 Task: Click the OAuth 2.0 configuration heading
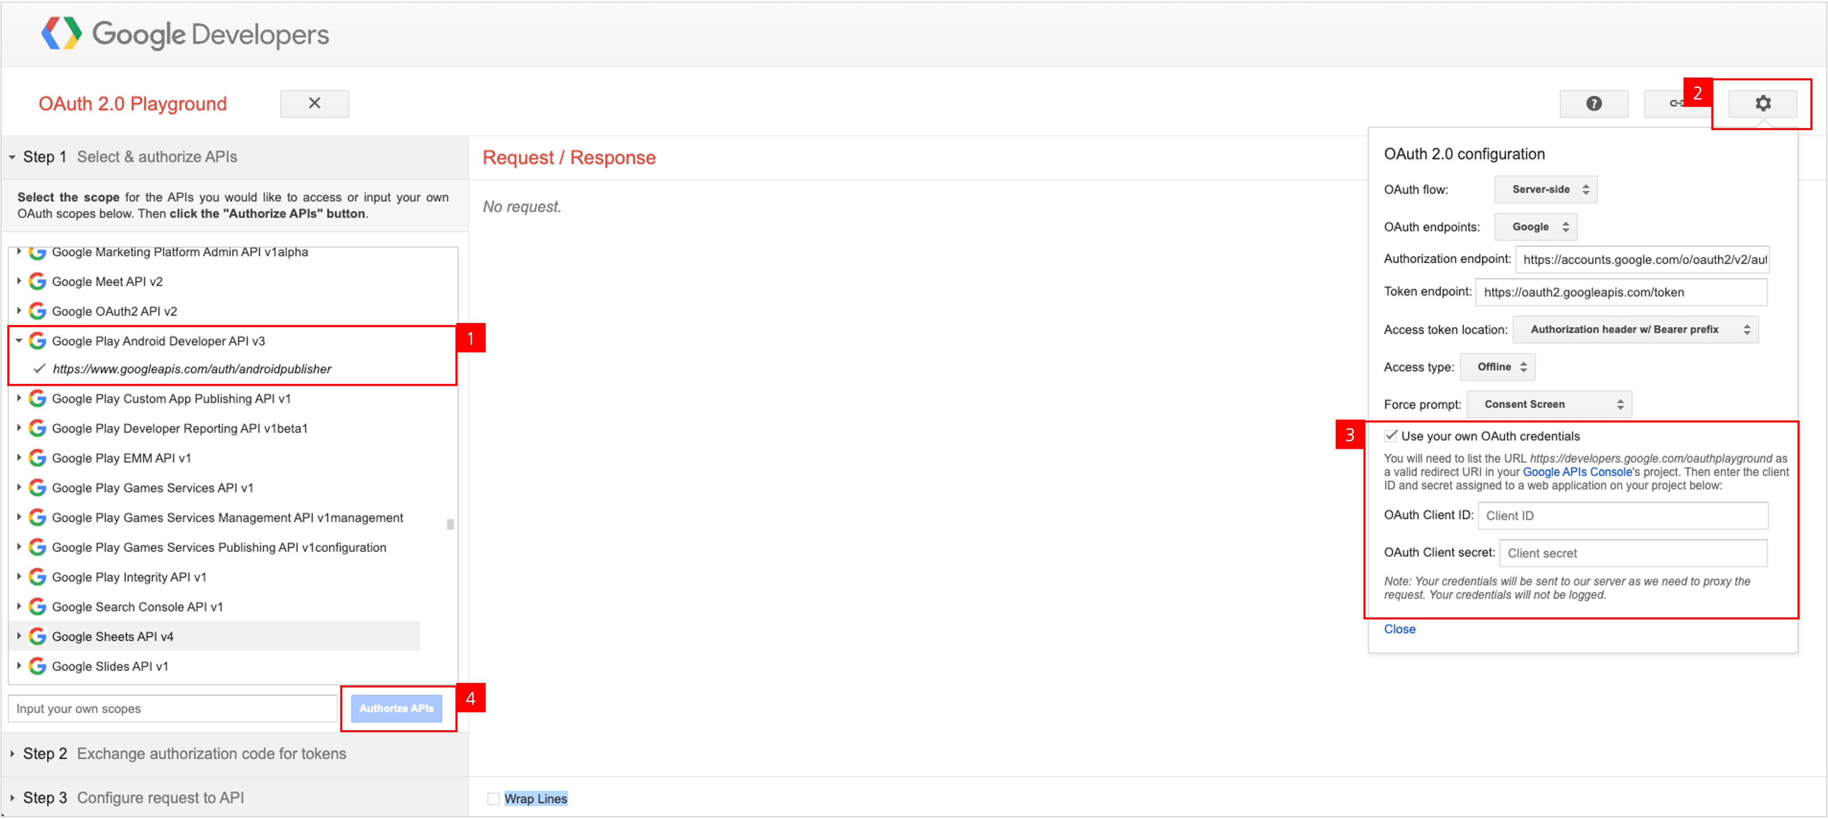tap(1464, 154)
